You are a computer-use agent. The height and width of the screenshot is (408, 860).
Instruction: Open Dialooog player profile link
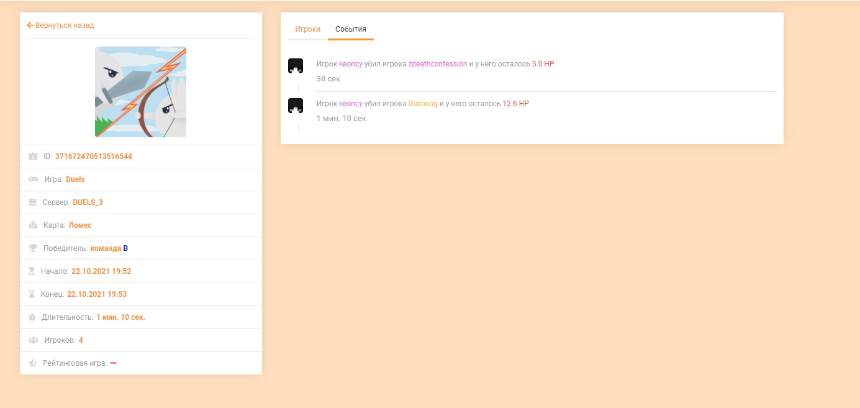click(x=423, y=104)
